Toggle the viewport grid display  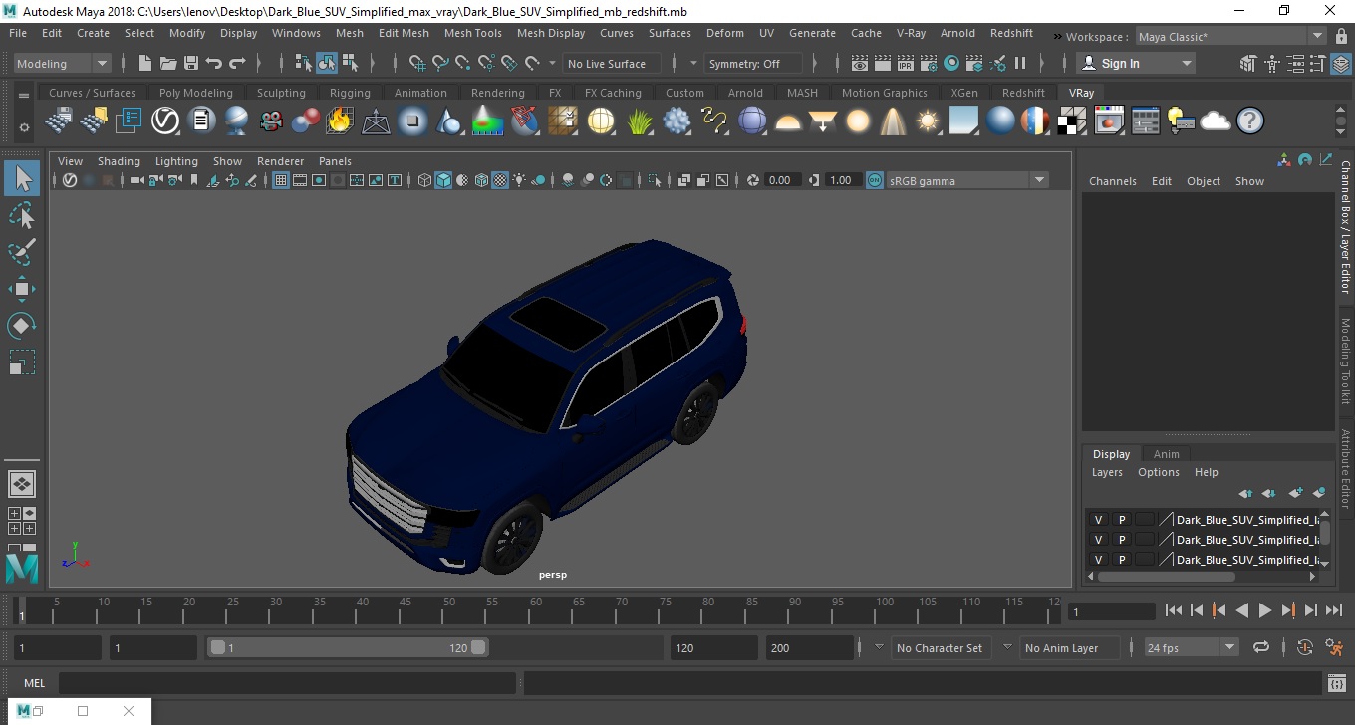(x=280, y=180)
